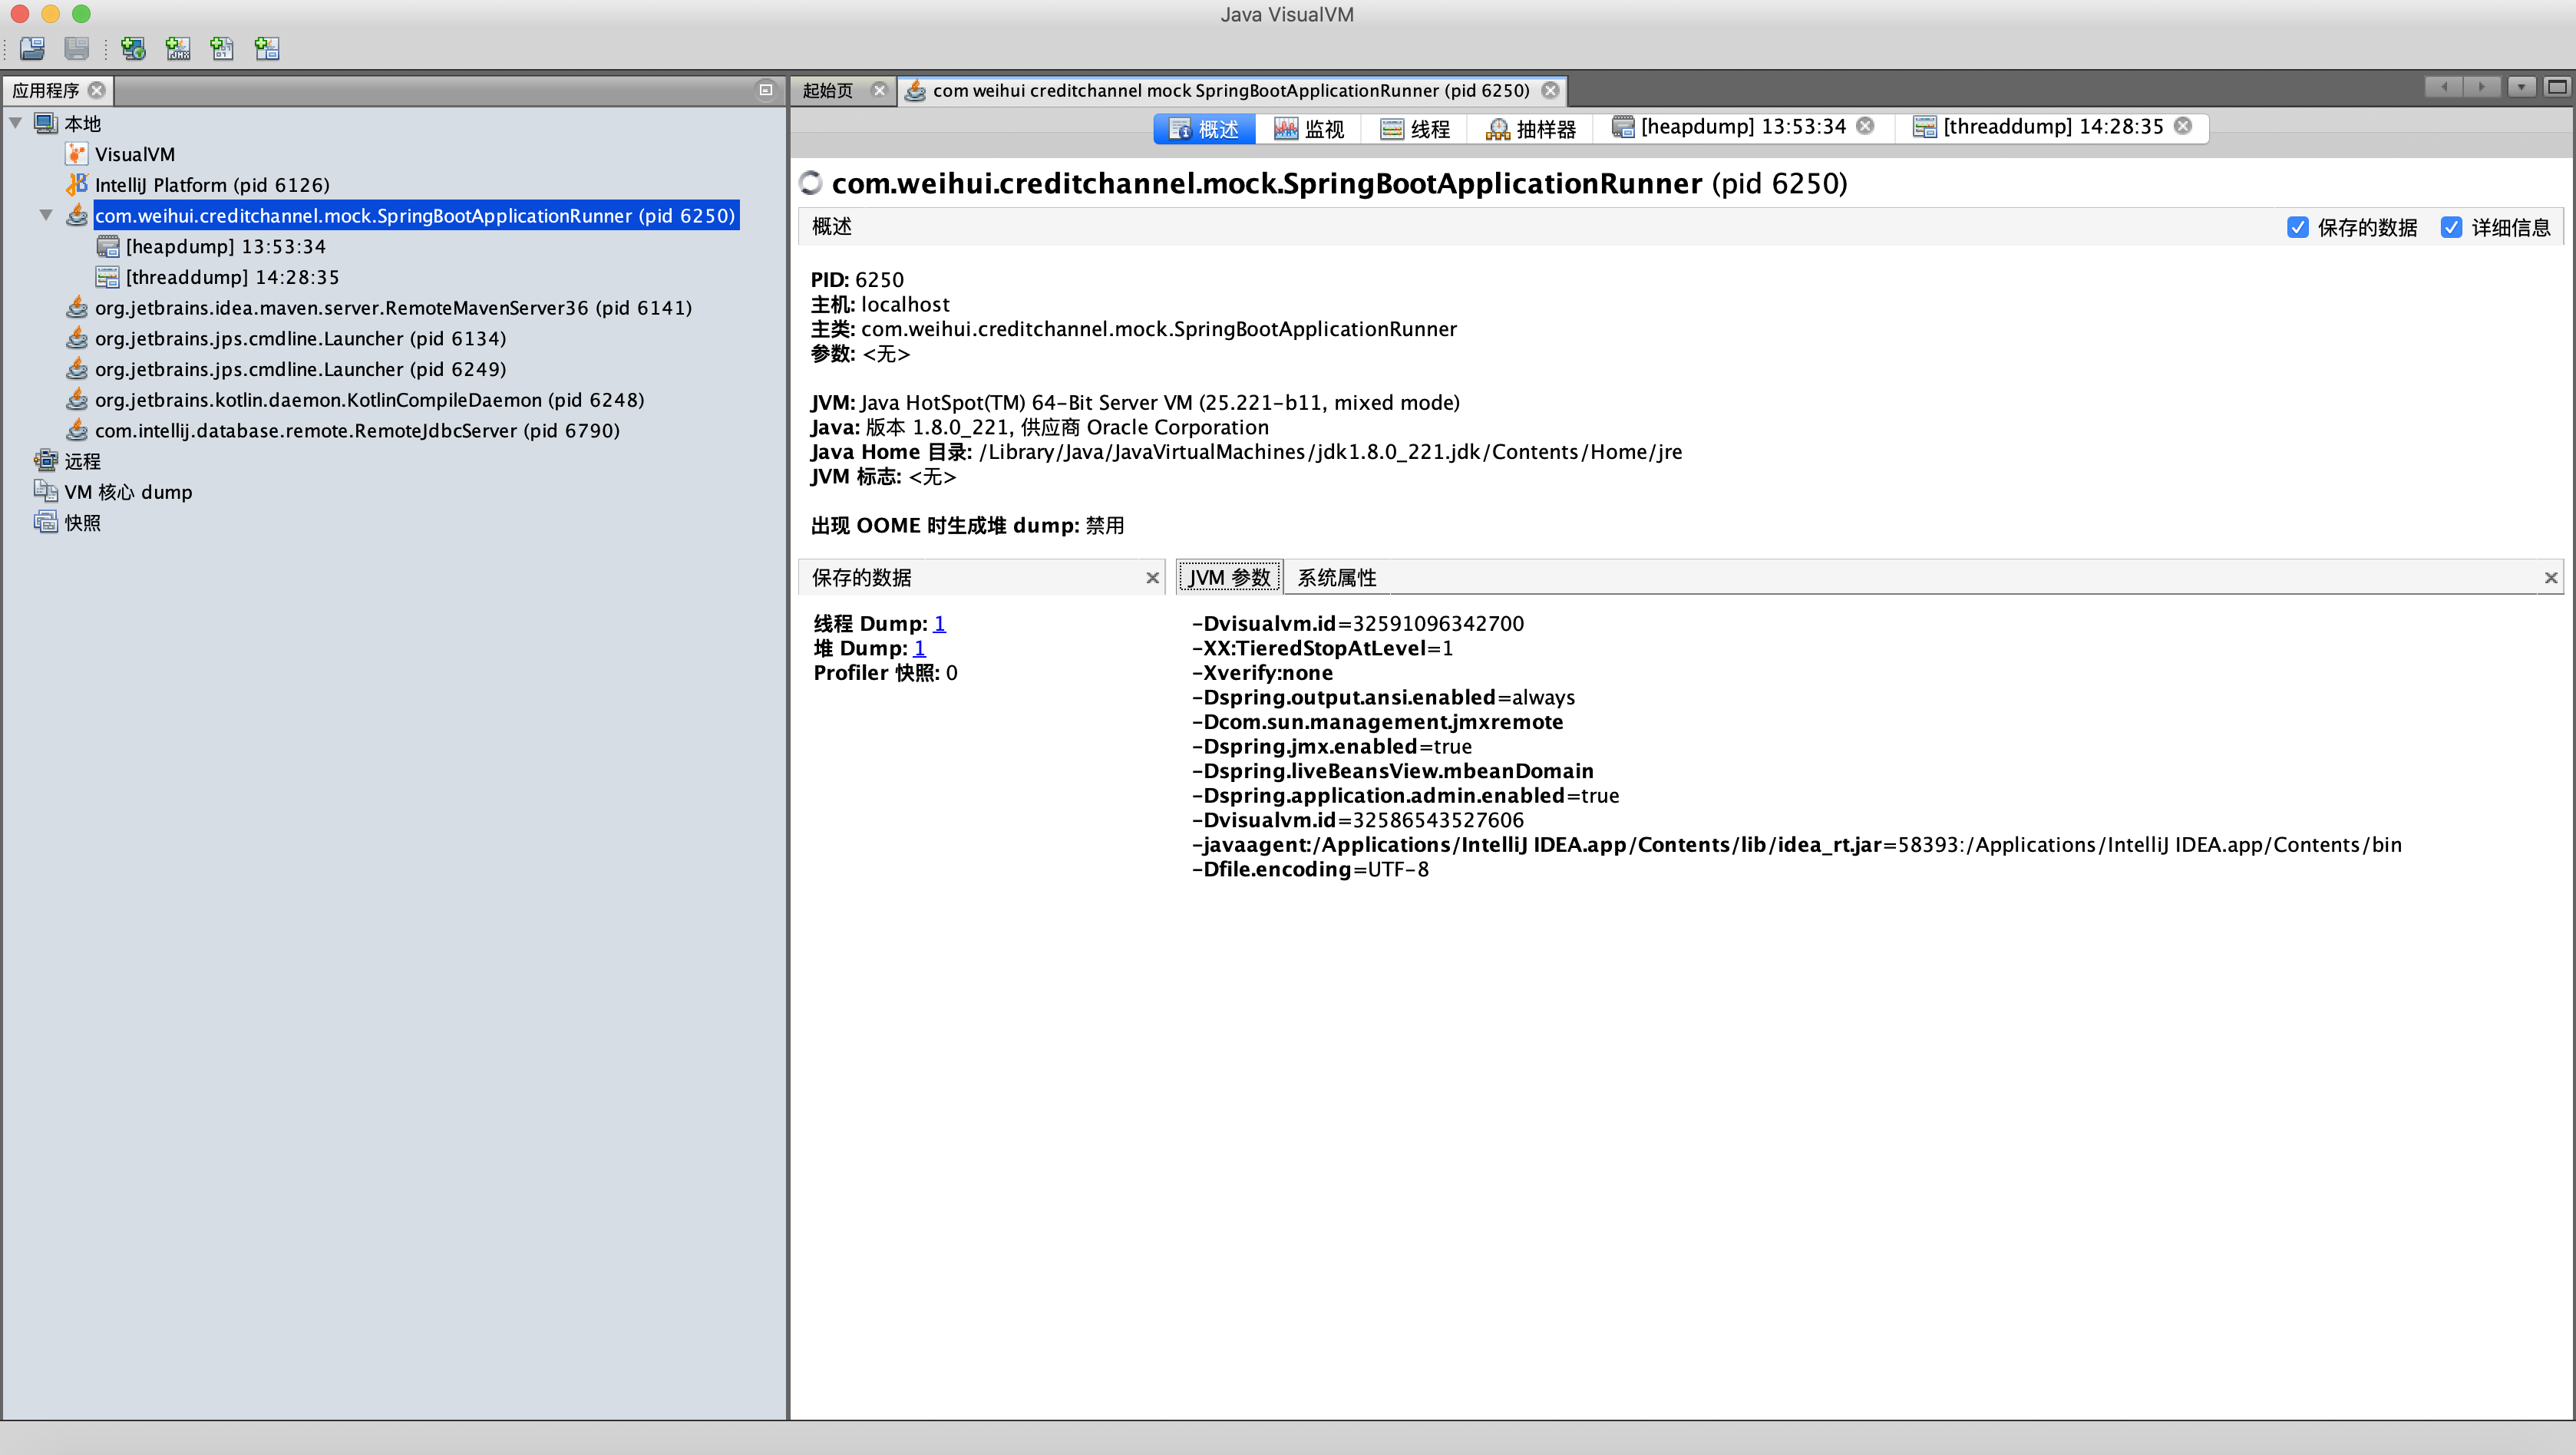2576x1455 pixels.
Task: Click the Load Snapshot toolbar icon
Action: click(x=32, y=48)
